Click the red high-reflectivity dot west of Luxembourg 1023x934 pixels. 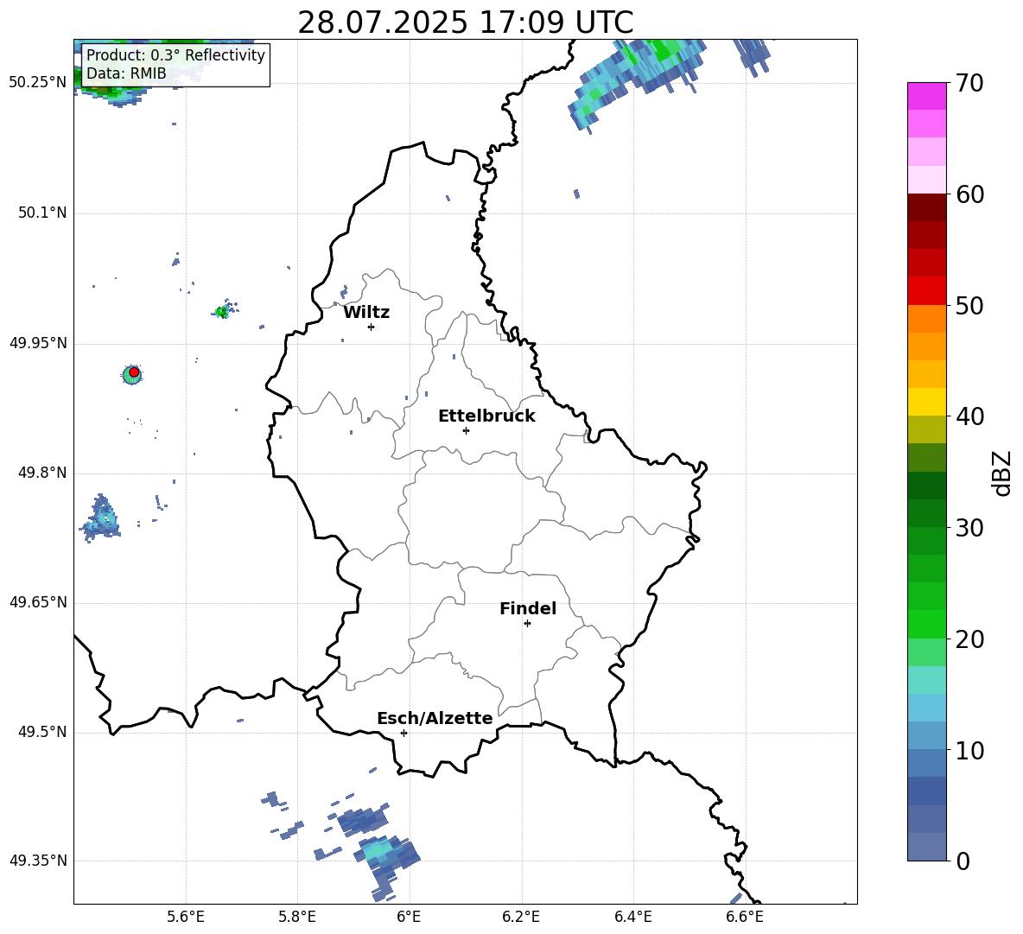[134, 372]
